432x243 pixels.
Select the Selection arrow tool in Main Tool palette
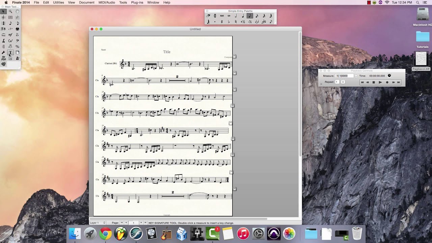click(3, 11)
